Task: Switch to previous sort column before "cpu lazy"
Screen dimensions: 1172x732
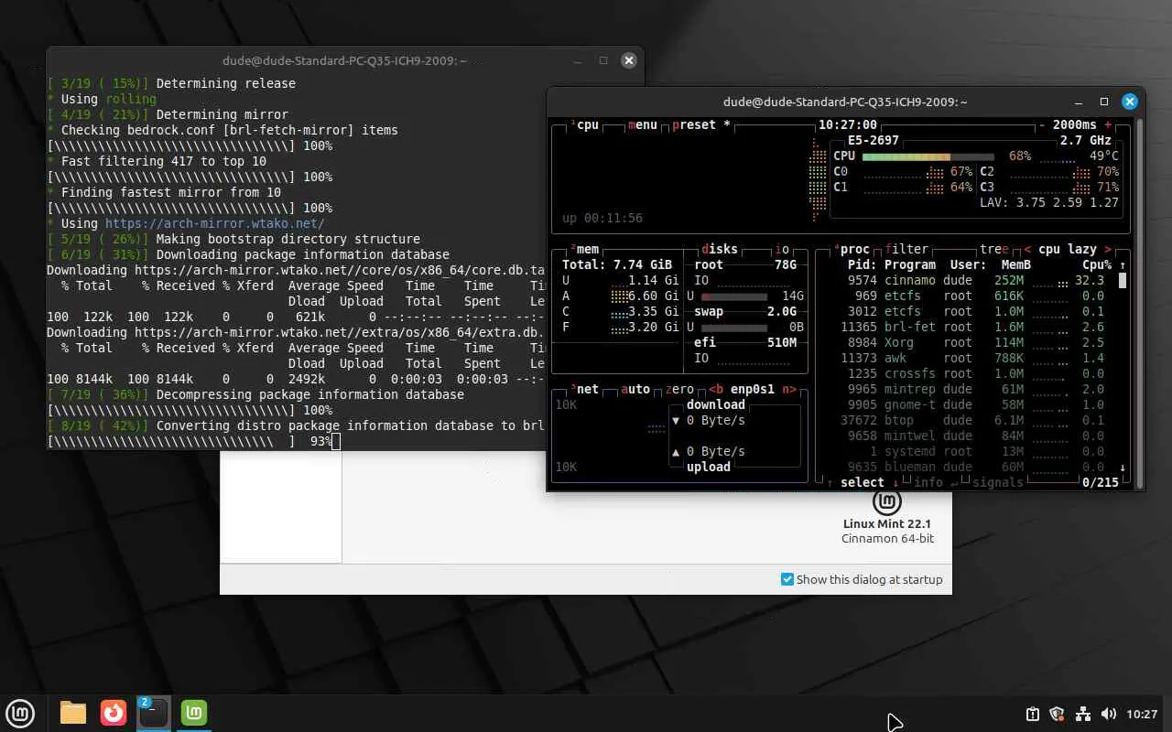Action: pos(1027,249)
